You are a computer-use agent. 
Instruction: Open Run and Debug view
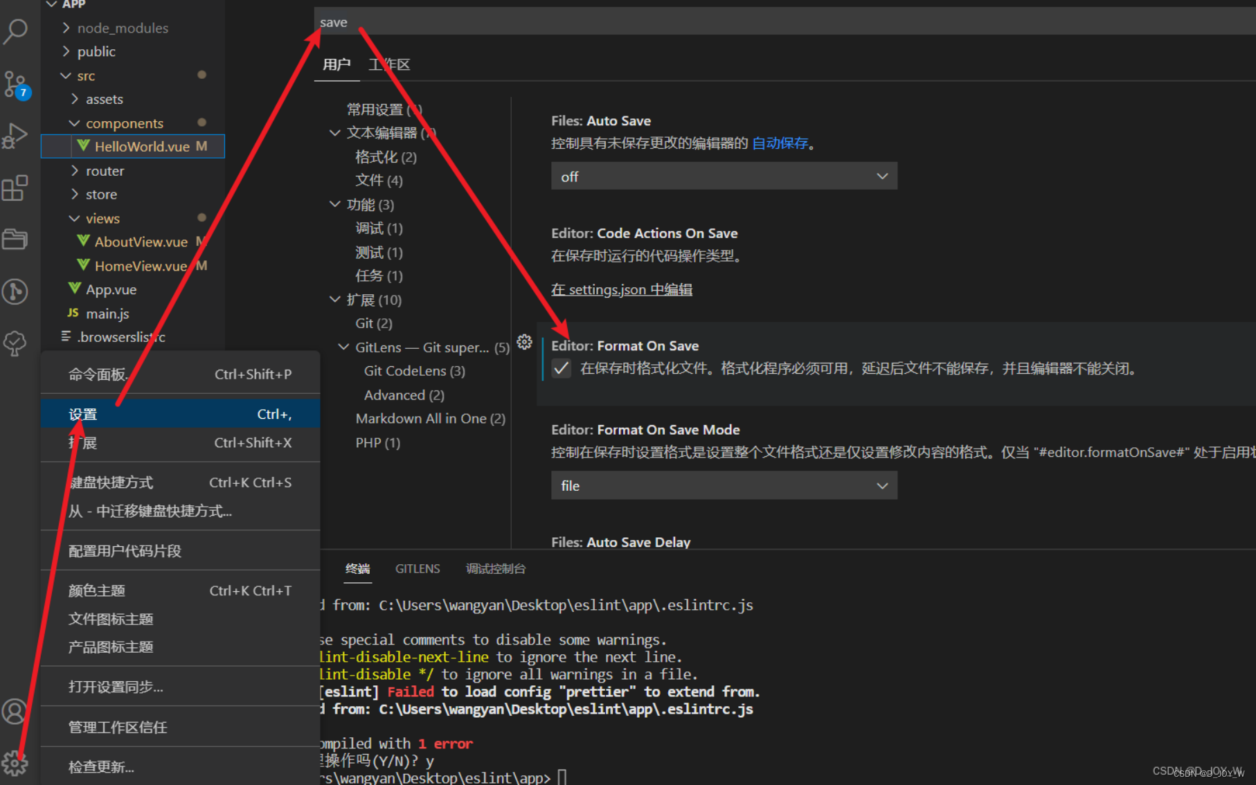pyautogui.click(x=15, y=136)
